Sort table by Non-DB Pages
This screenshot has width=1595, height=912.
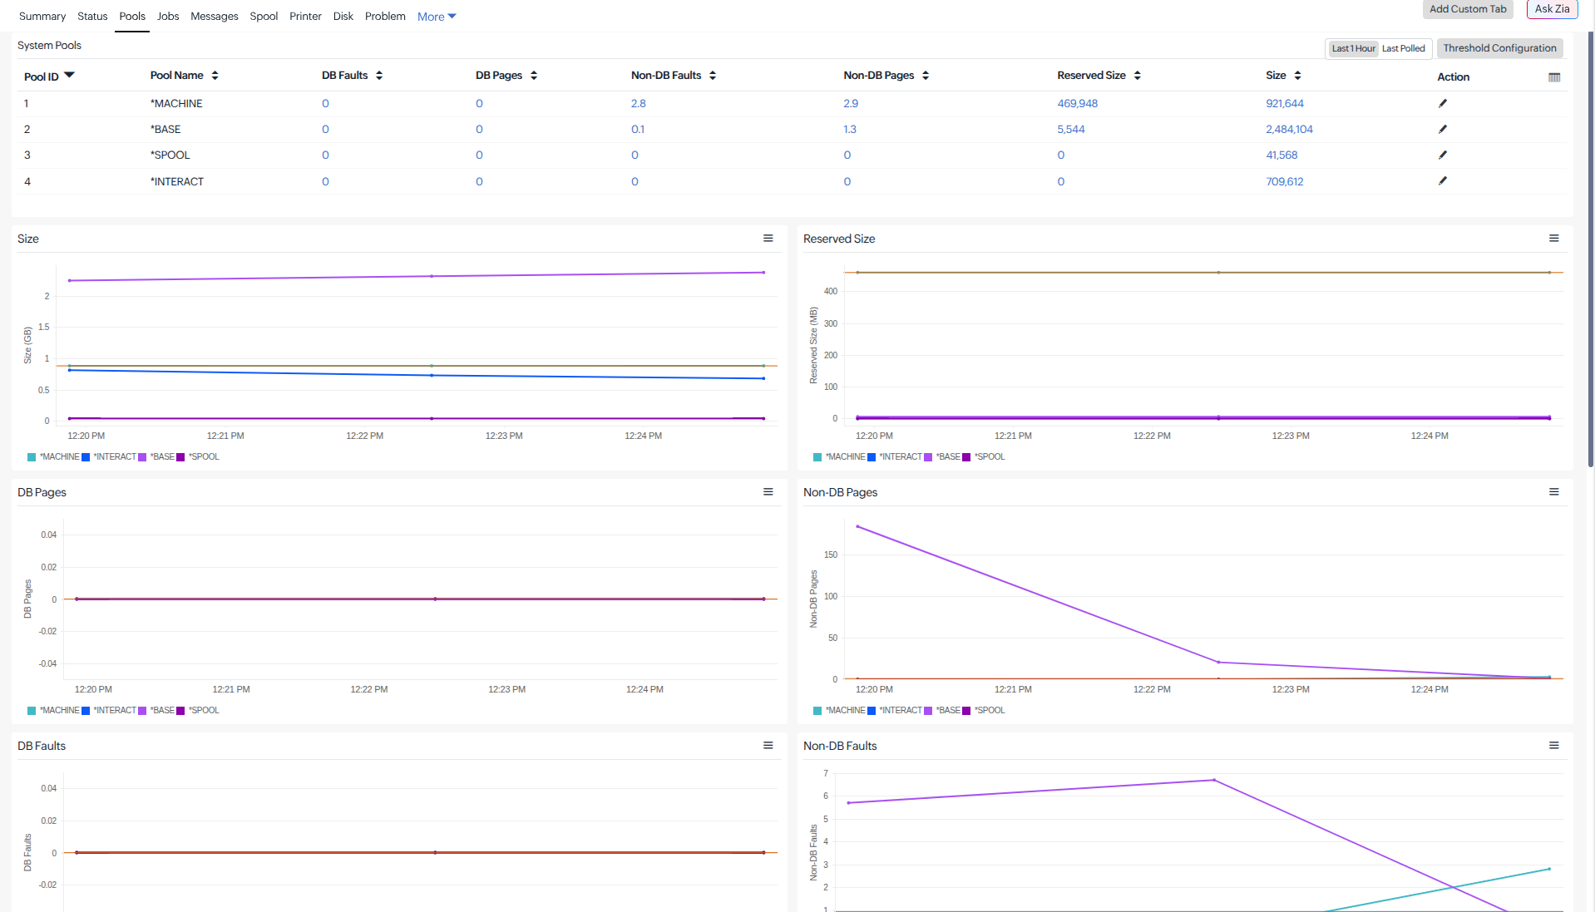[x=926, y=76]
